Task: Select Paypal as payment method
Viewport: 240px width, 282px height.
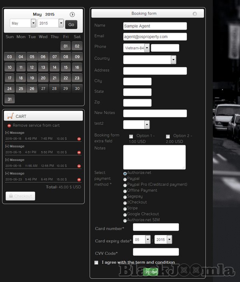Action: point(125,179)
